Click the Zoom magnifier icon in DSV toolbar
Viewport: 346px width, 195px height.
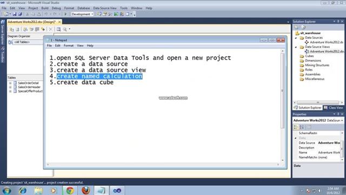65,29
